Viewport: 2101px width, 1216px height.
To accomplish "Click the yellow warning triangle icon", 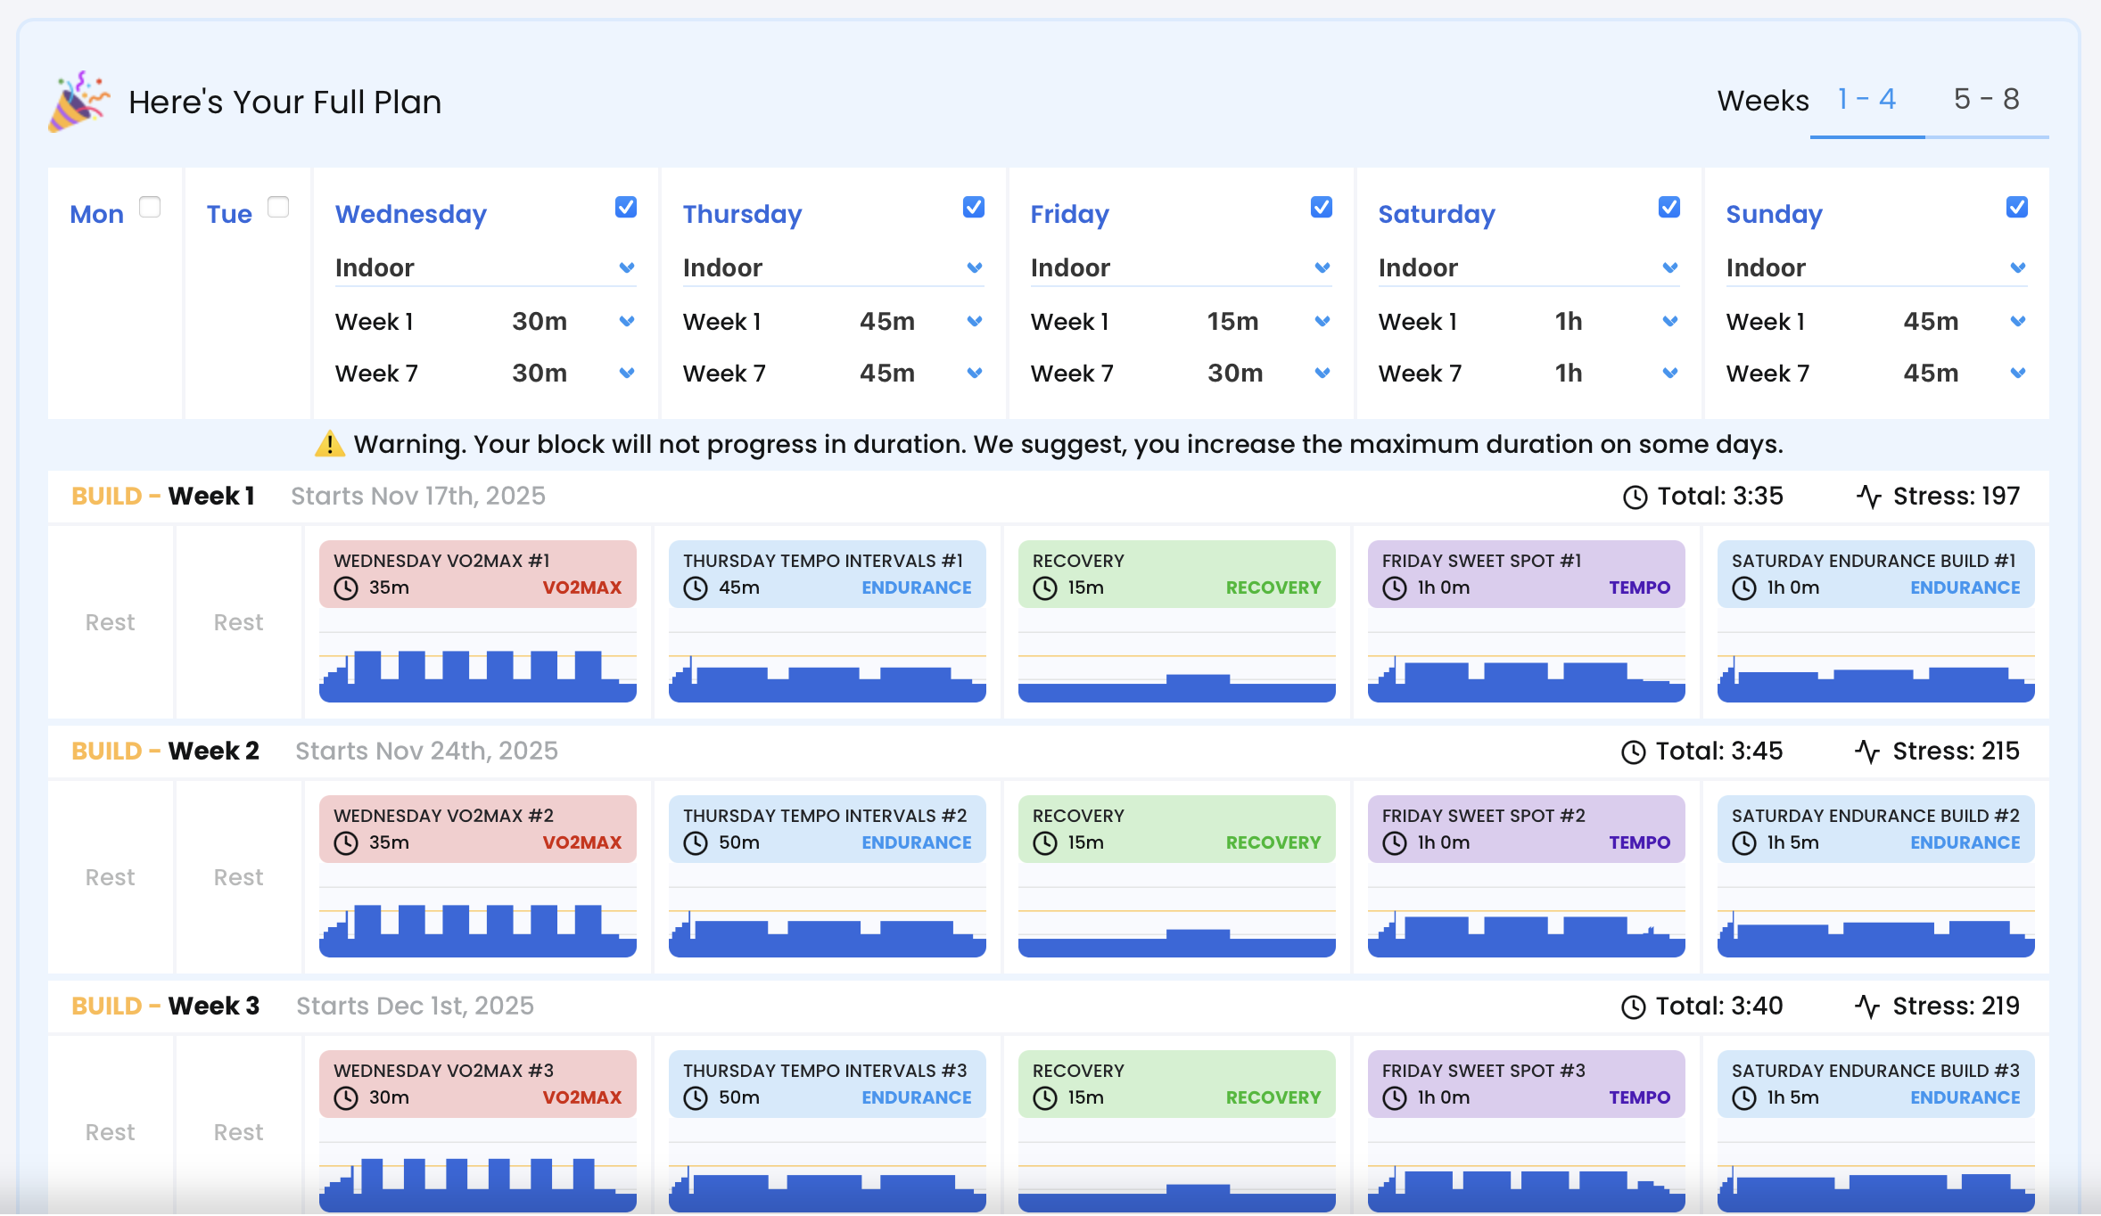I will point(330,444).
